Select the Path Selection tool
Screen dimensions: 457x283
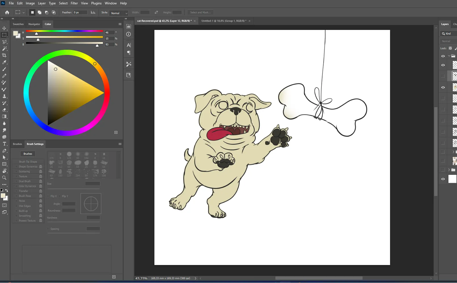[x=4, y=157]
